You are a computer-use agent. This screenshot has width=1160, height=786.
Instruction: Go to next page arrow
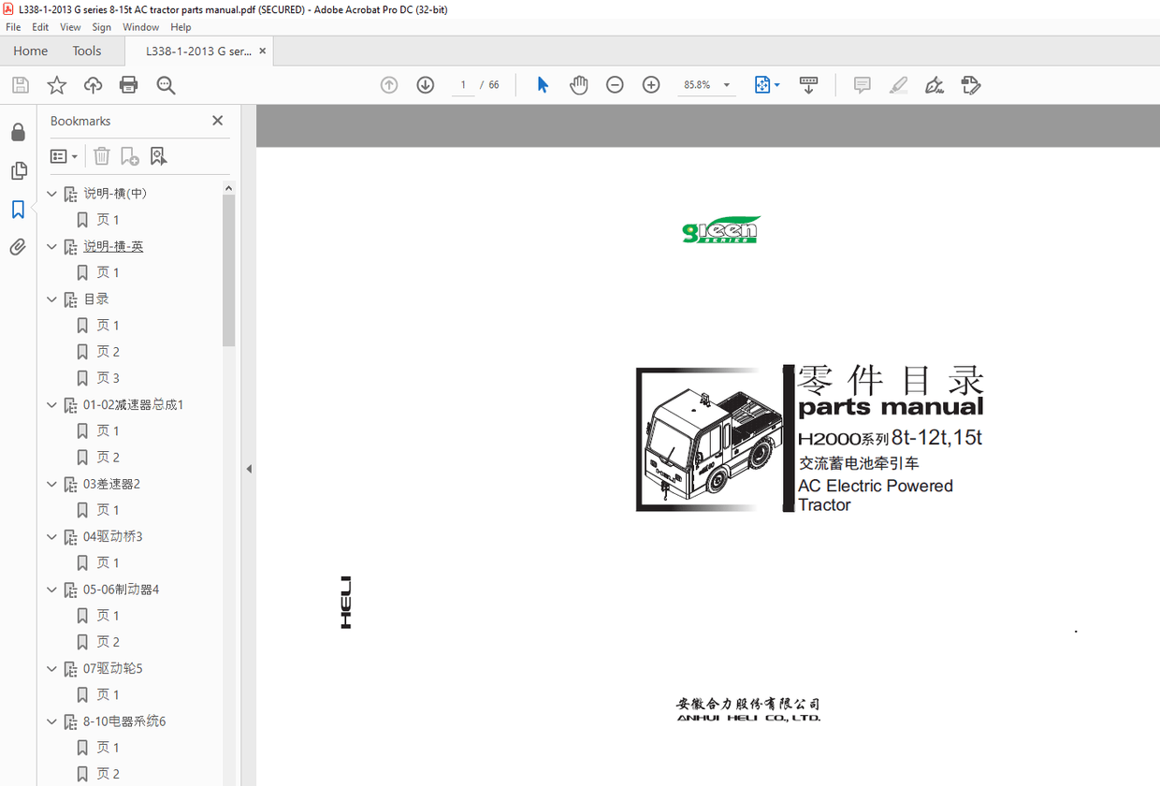click(x=426, y=85)
